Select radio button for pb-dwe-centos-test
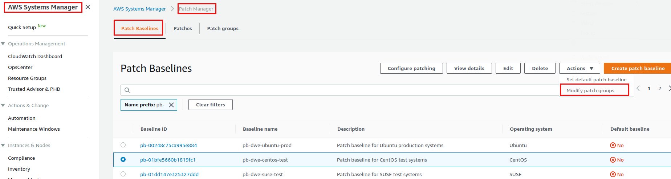This screenshot has width=671, height=179. coord(123,159)
